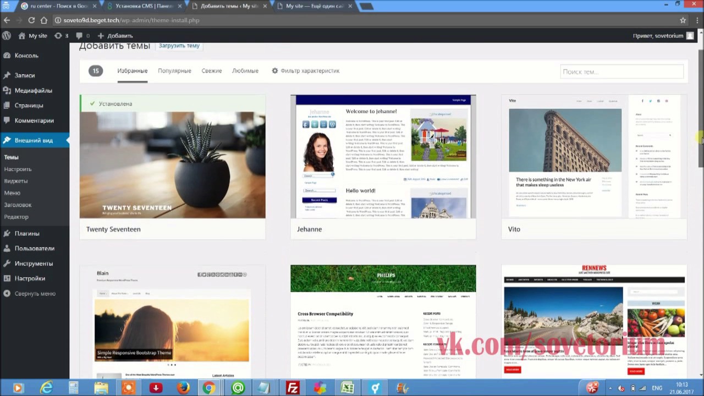Collapse sidebar with Свернуть меню

pyautogui.click(x=35, y=293)
